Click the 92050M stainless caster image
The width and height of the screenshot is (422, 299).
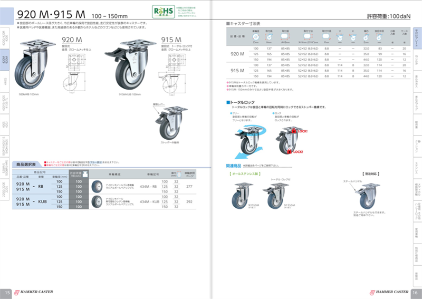pos(242,195)
